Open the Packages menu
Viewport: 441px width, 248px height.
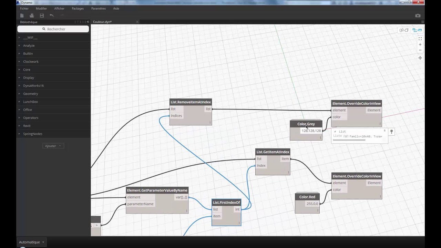[x=78, y=9]
